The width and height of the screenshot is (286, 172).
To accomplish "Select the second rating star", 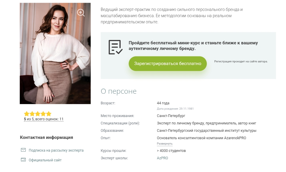I will [x=32, y=114].
